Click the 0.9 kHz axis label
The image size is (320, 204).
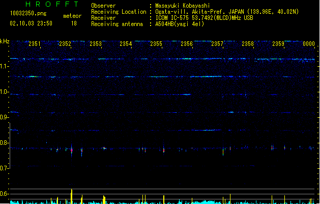pos(4,117)
